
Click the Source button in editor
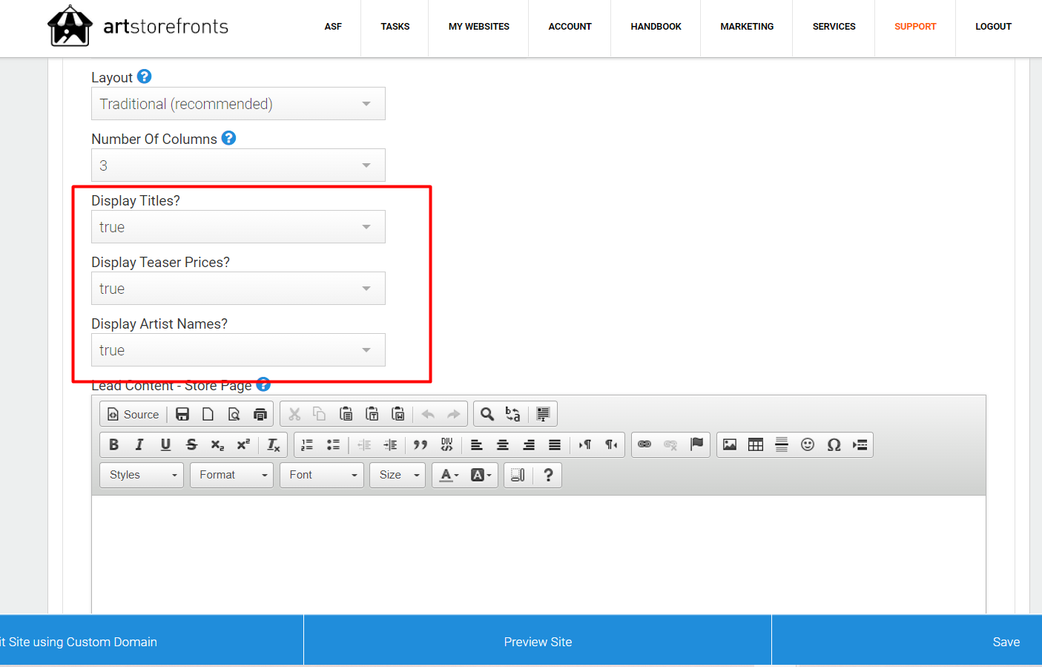(133, 414)
